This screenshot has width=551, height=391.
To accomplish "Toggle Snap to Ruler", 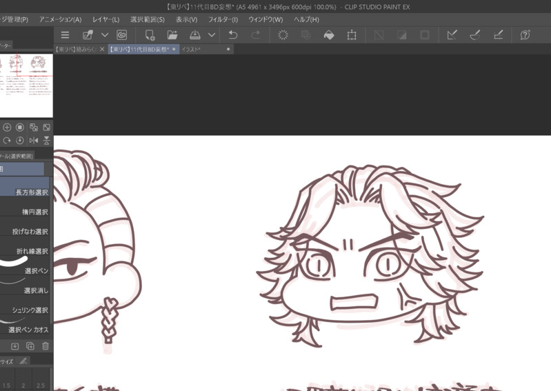I will click(452, 34).
